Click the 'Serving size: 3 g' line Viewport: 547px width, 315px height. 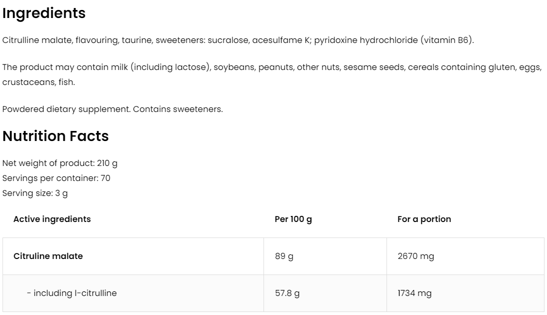(x=35, y=193)
